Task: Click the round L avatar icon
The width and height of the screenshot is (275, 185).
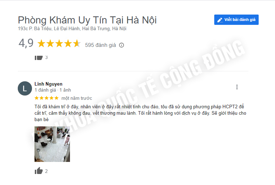Action: 25,88
